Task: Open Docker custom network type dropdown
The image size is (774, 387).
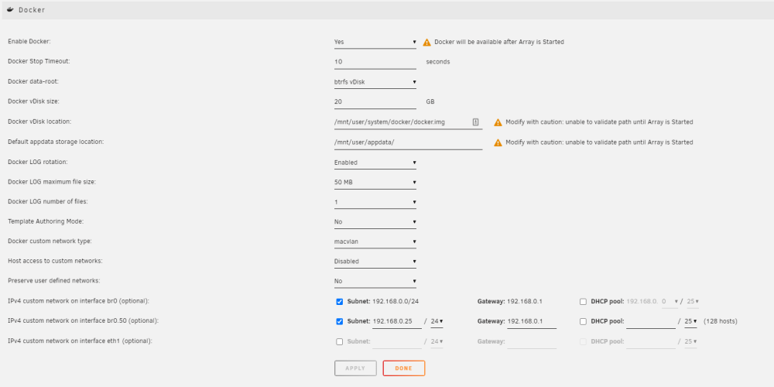Action: (375, 241)
